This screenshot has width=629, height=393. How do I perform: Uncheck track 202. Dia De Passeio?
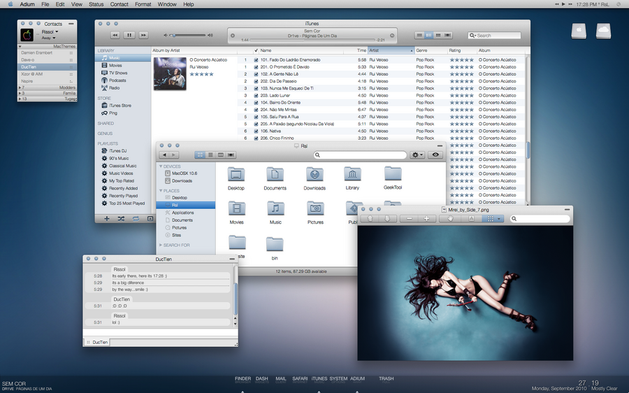(256, 81)
